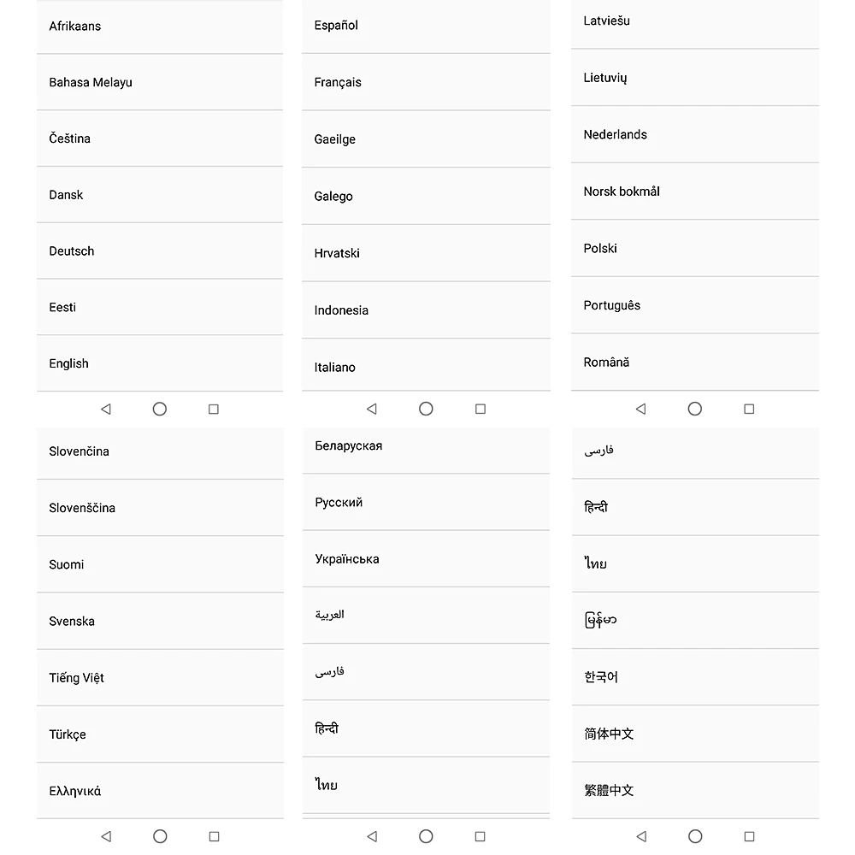Choose Русский from the language list
The width and height of the screenshot is (855, 855).
point(426,502)
